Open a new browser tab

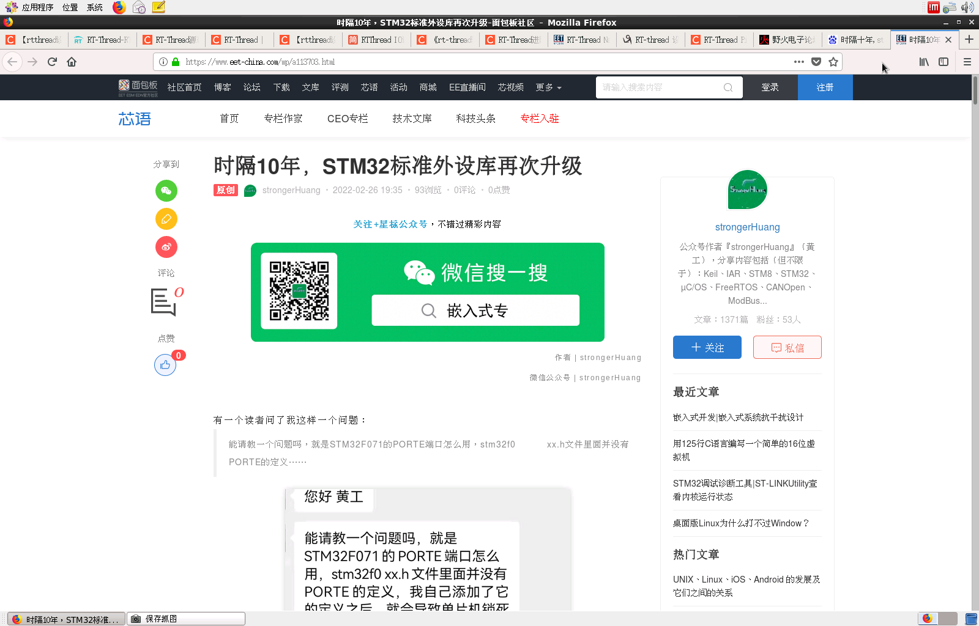(969, 39)
